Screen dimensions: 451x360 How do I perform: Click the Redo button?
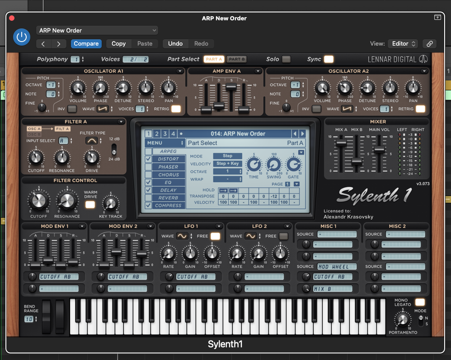tap(201, 44)
